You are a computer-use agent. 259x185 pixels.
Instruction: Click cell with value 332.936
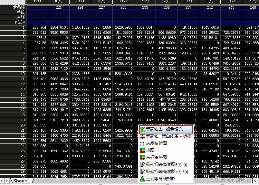[37, 146]
